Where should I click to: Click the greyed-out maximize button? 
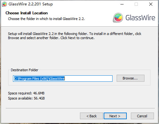click(136, 4)
